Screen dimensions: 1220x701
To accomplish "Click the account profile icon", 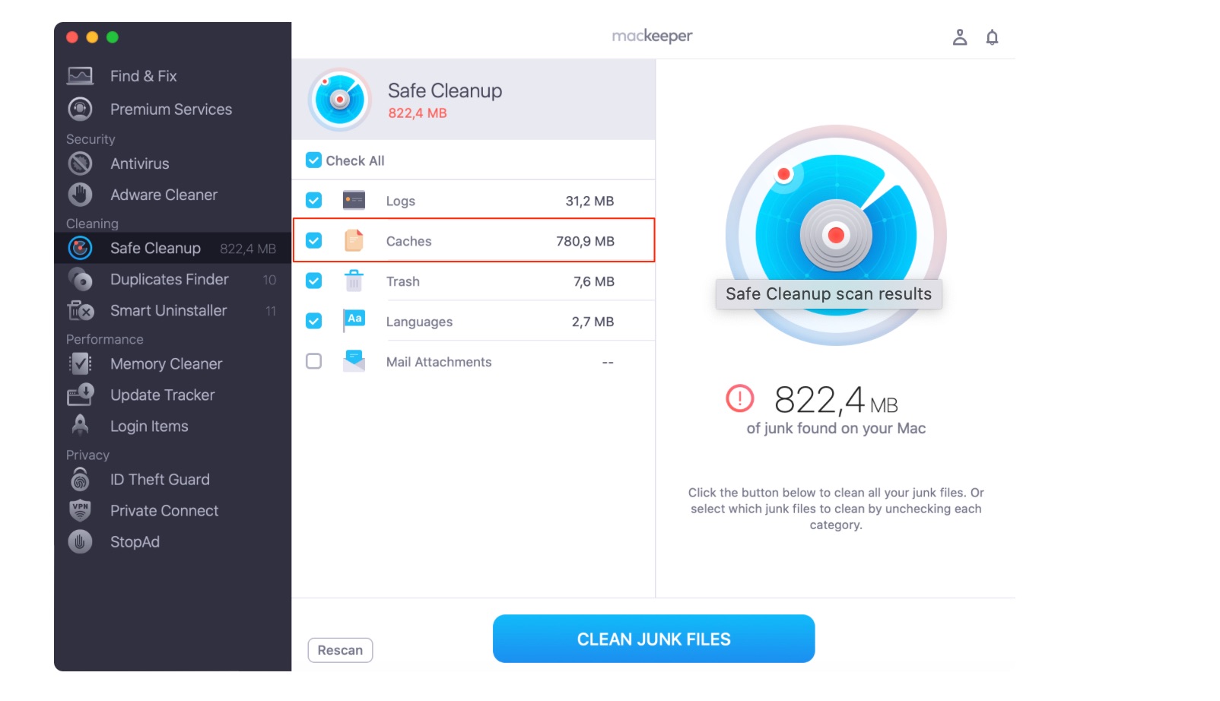I will click(960, 36).
